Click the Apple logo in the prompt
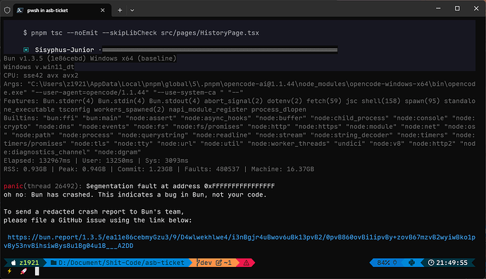 point(13,263)
